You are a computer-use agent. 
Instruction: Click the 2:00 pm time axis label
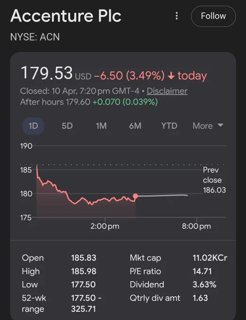pyautogui.click(x=105, y=226)
